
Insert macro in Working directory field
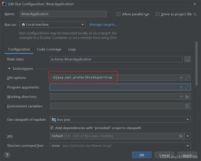(181, 97)
